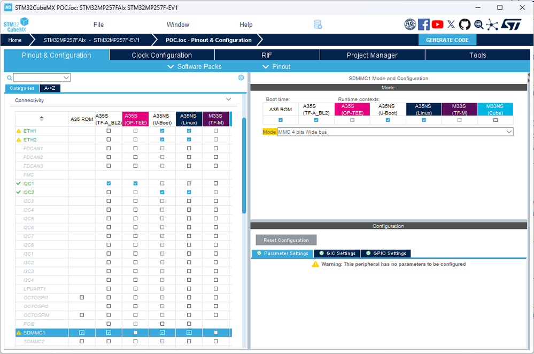The width and height of the screenshot is (534, 354).
Task: Go to Home breadcrumb
Action: point(15,40)
